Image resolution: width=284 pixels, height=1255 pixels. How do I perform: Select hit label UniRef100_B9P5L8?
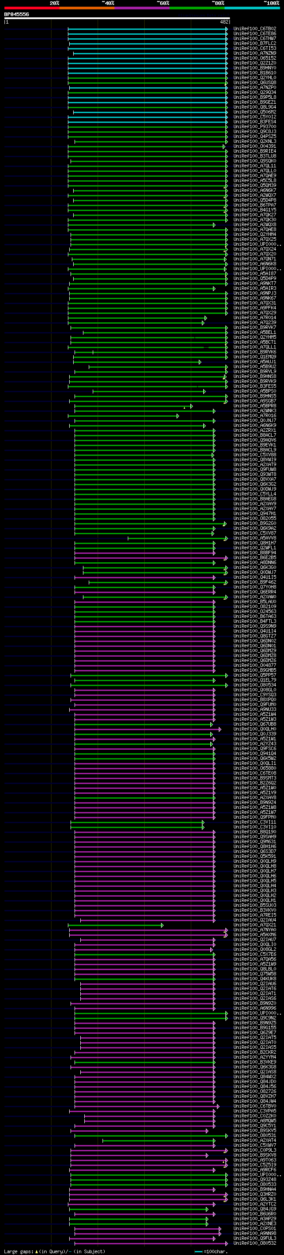click(x=255, y=97)
